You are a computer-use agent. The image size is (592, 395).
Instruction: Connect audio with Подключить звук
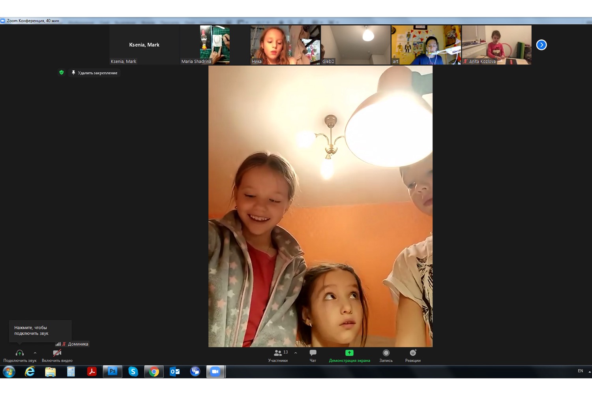point(19,354)
